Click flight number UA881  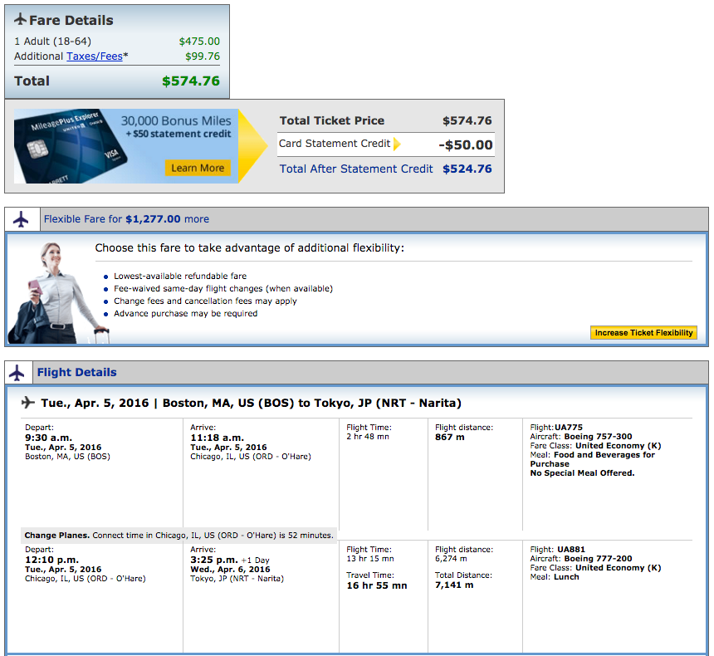click(570, 550)
